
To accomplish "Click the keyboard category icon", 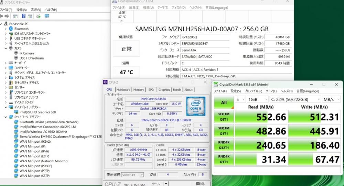I will [11, 63].
